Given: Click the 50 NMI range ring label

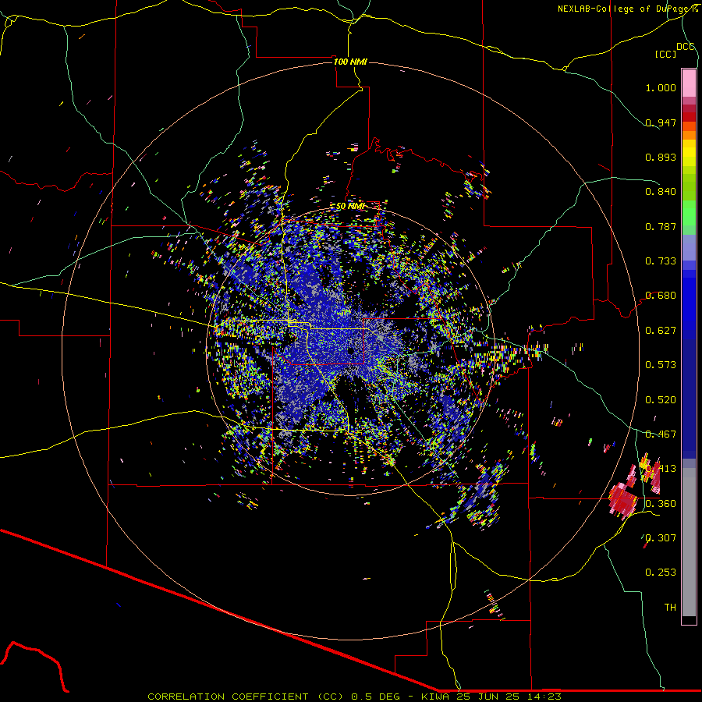Looking at the screenshot, I should tap(350, 206).
